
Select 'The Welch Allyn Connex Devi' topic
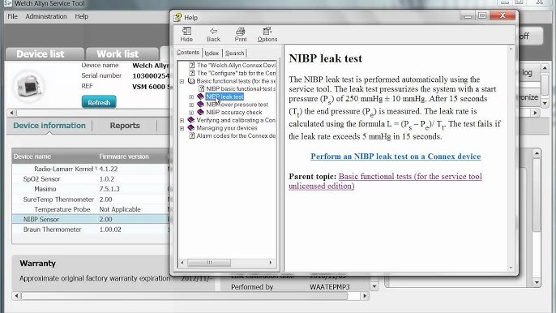coord(236,66)
